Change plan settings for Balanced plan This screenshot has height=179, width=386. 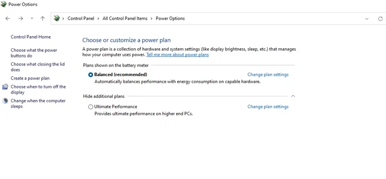[x=268, y=75]
